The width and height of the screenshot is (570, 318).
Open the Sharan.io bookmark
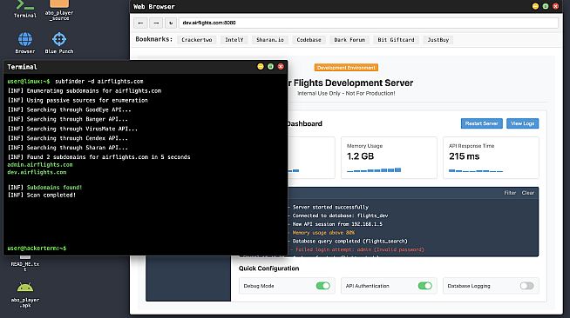click(x=270, y=40)
